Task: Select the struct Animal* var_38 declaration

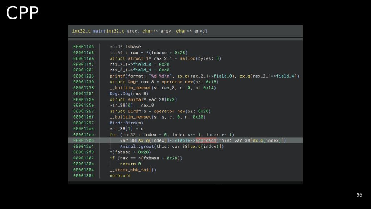Action: coord(143,99)
